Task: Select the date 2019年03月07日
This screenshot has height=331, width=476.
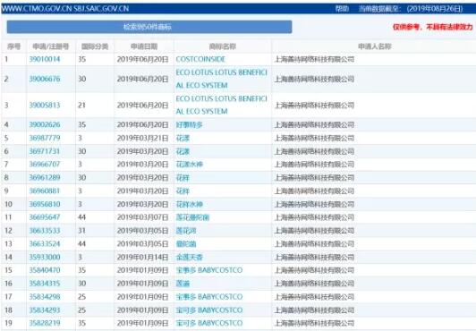Action: [142, 217]
